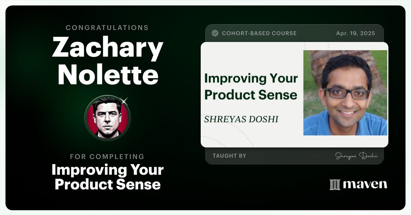Open the green 'Improving Your Product Sense' card title
Image resolution: width=411 pixels, height=215 pixels.
pyautogui.click(x=251, y=86)
